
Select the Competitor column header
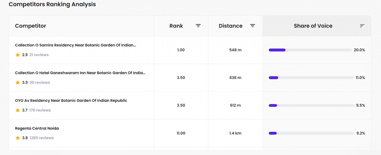30,26
